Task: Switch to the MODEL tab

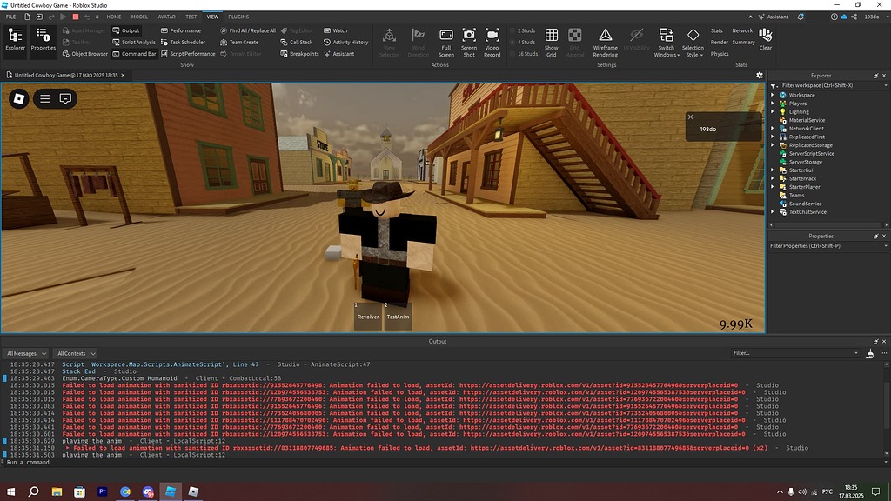Action: click(139, 16)
